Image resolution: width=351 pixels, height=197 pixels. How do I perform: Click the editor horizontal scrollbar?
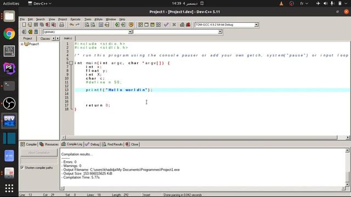pyautogui.click(x=201, y=137)
